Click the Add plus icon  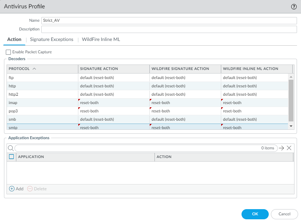pos(12,189)
